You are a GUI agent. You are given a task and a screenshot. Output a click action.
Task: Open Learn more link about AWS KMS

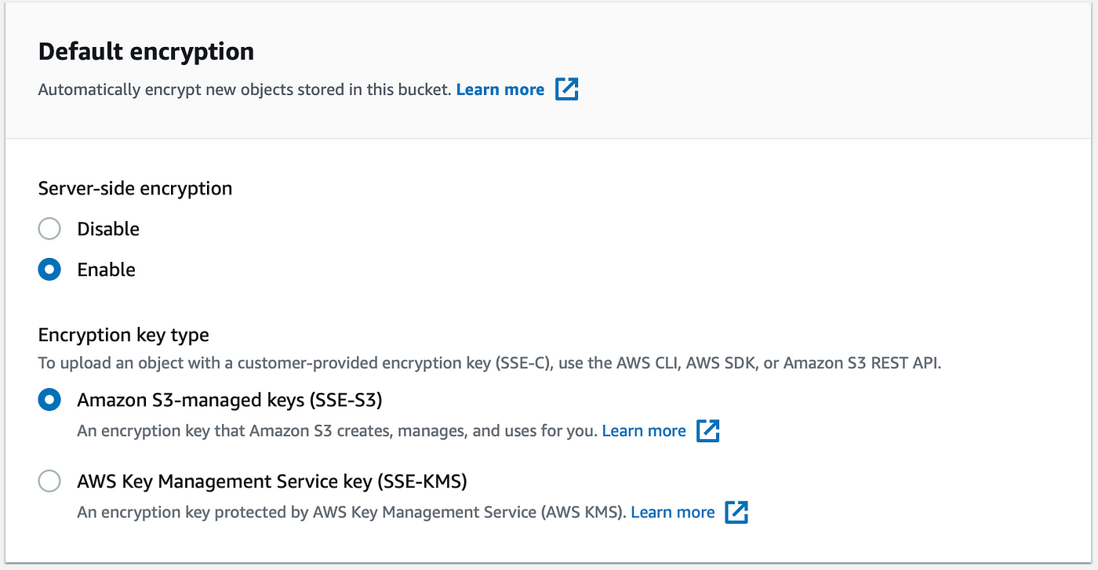(x=673, y=512)
